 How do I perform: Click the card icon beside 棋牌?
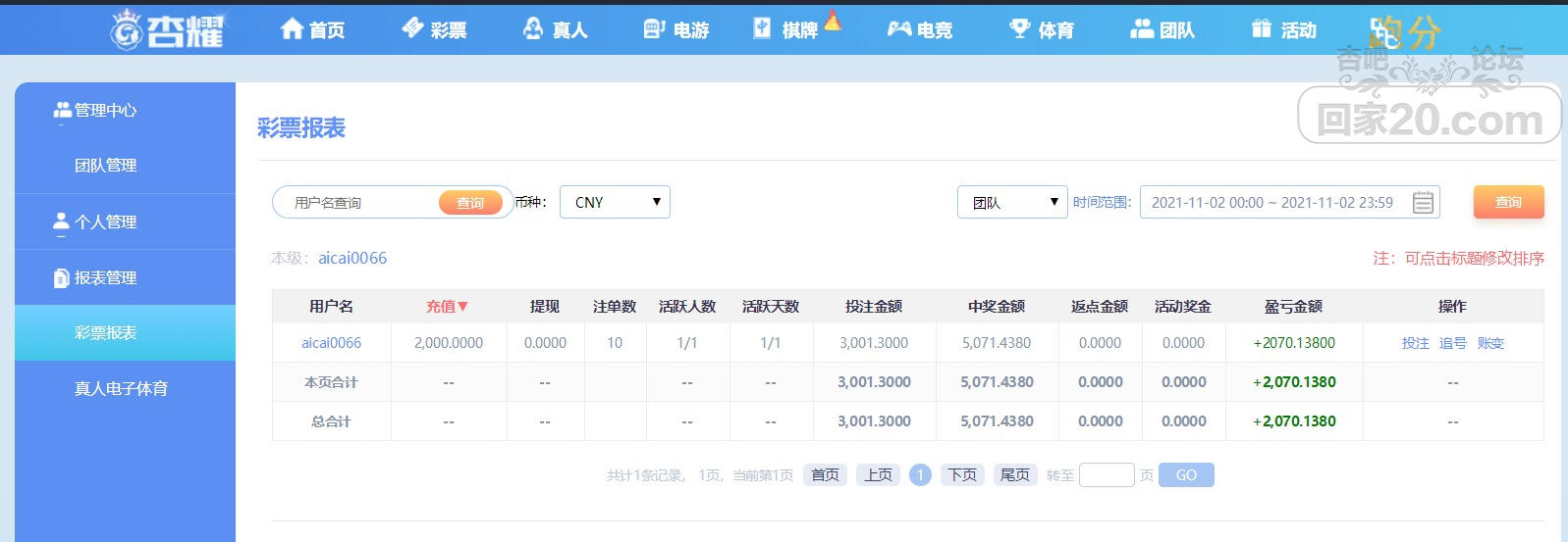coord(762,29)
